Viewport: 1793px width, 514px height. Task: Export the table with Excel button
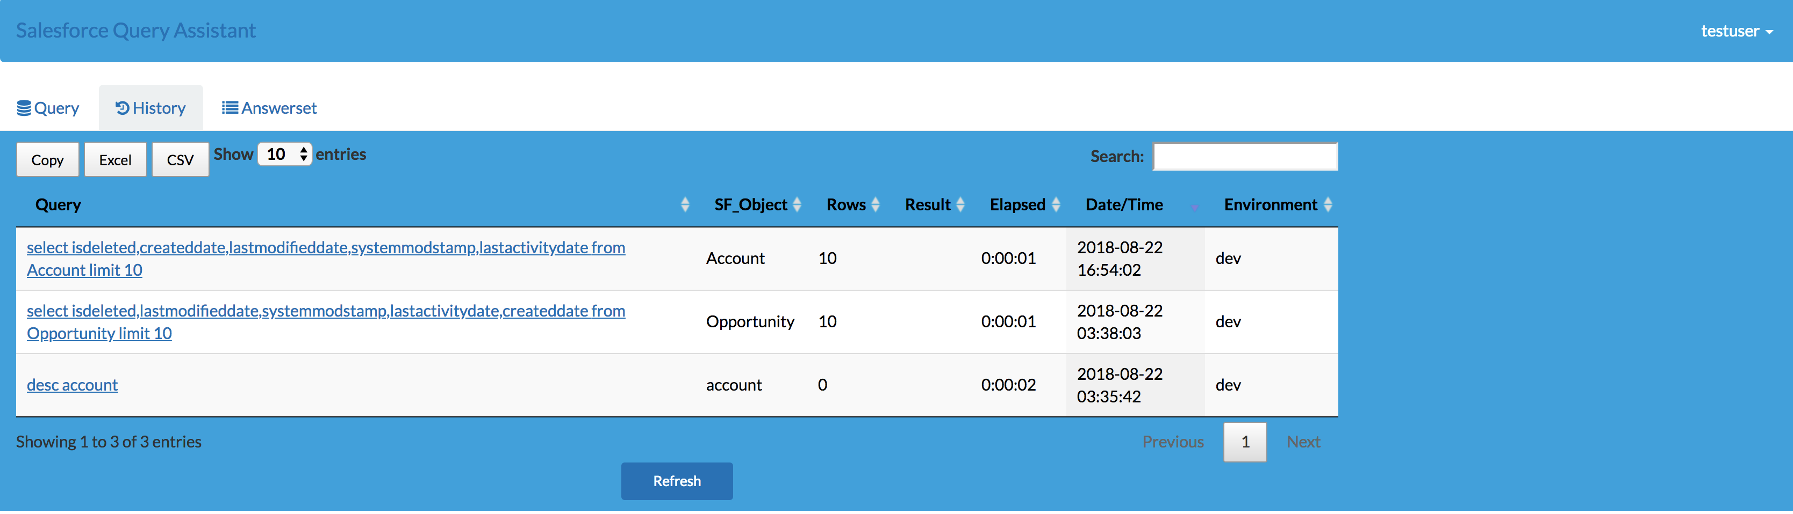click(x=116, y=160)
